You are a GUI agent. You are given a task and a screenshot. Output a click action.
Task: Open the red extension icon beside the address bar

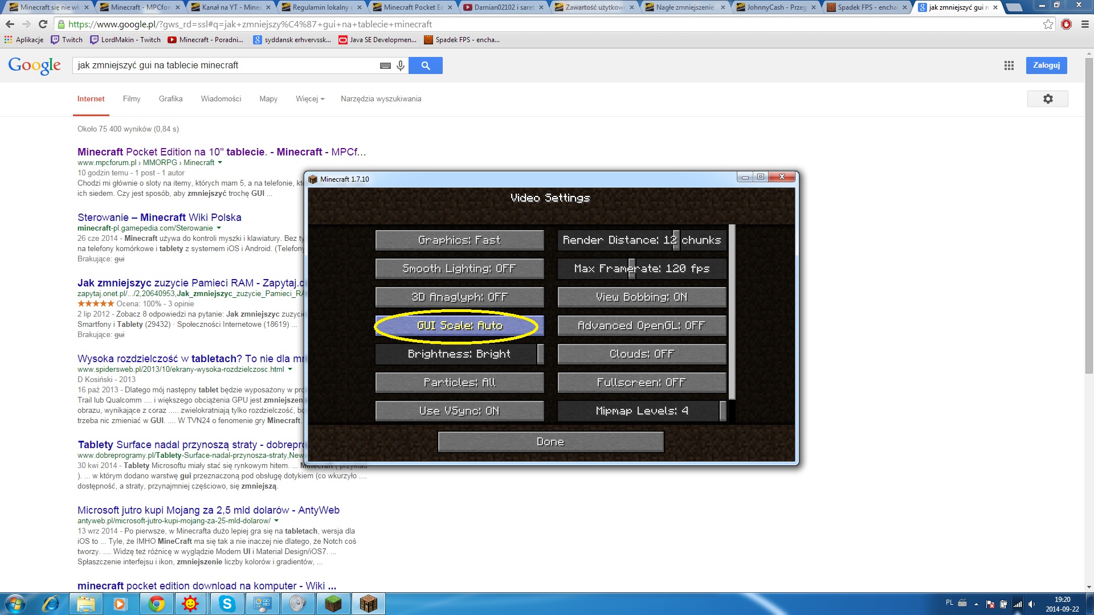pyautogui.click(x=1067, y=24)
